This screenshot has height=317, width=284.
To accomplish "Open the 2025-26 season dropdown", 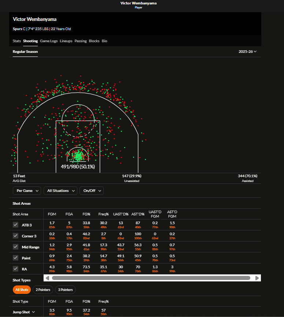I will tap(247, 52).
